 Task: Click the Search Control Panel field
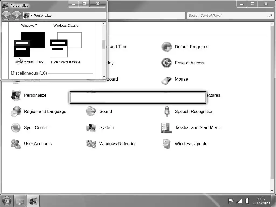click(230, 15)
